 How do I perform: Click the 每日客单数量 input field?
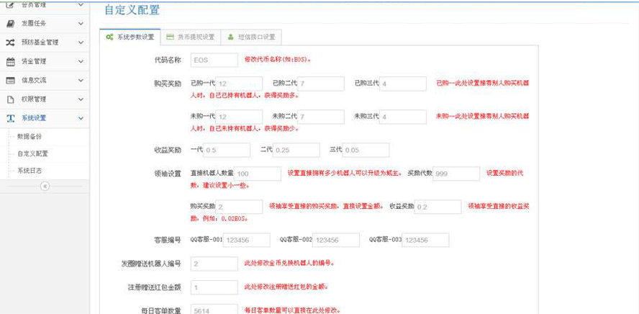(214, 309)
